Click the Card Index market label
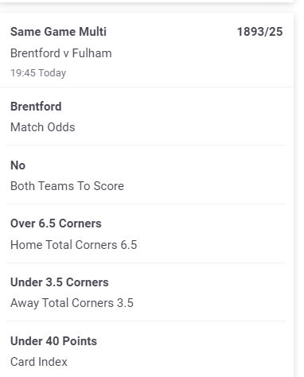 [39, 362]
